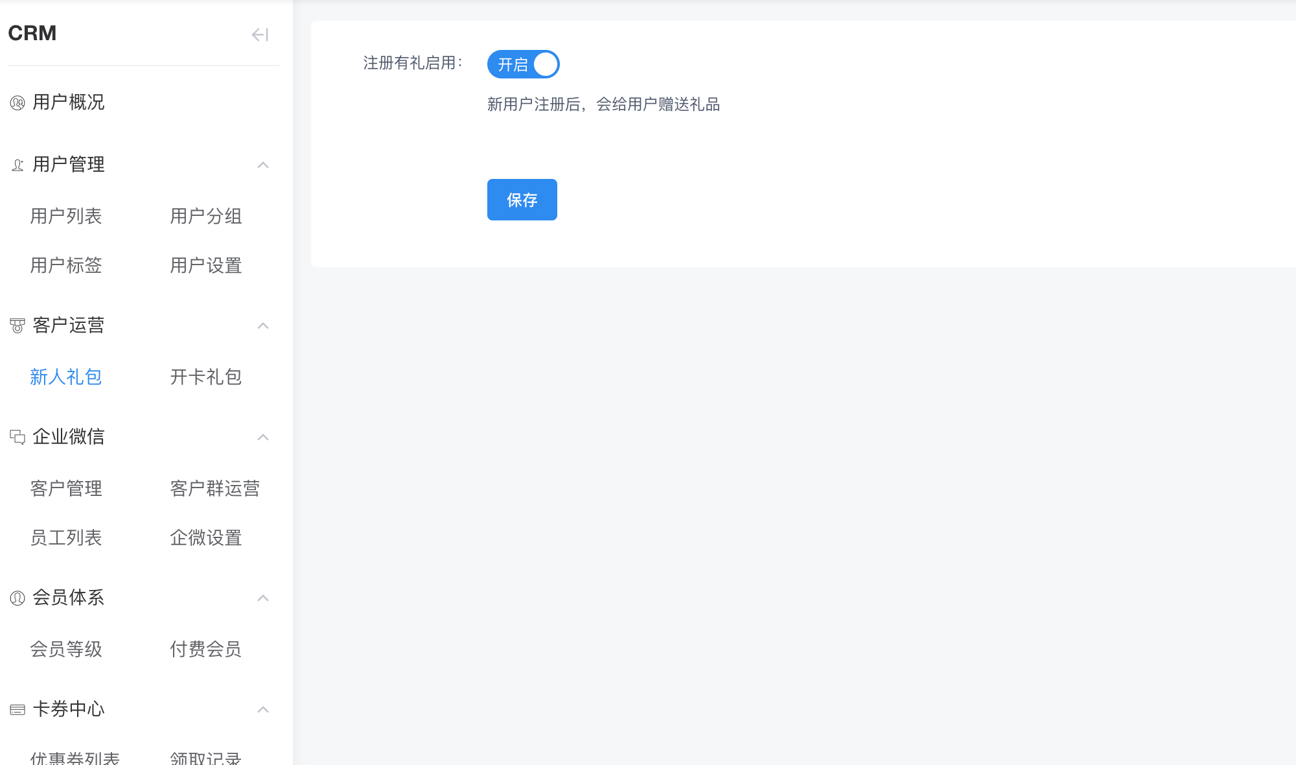Image resolution: width=1296 pixels, height=765 pixels.
Task: Open the 用户列表 menu item
Action: (x=66, y=216)
